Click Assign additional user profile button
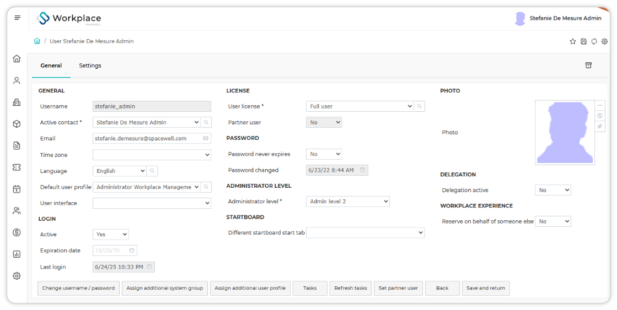 (250, 288)
